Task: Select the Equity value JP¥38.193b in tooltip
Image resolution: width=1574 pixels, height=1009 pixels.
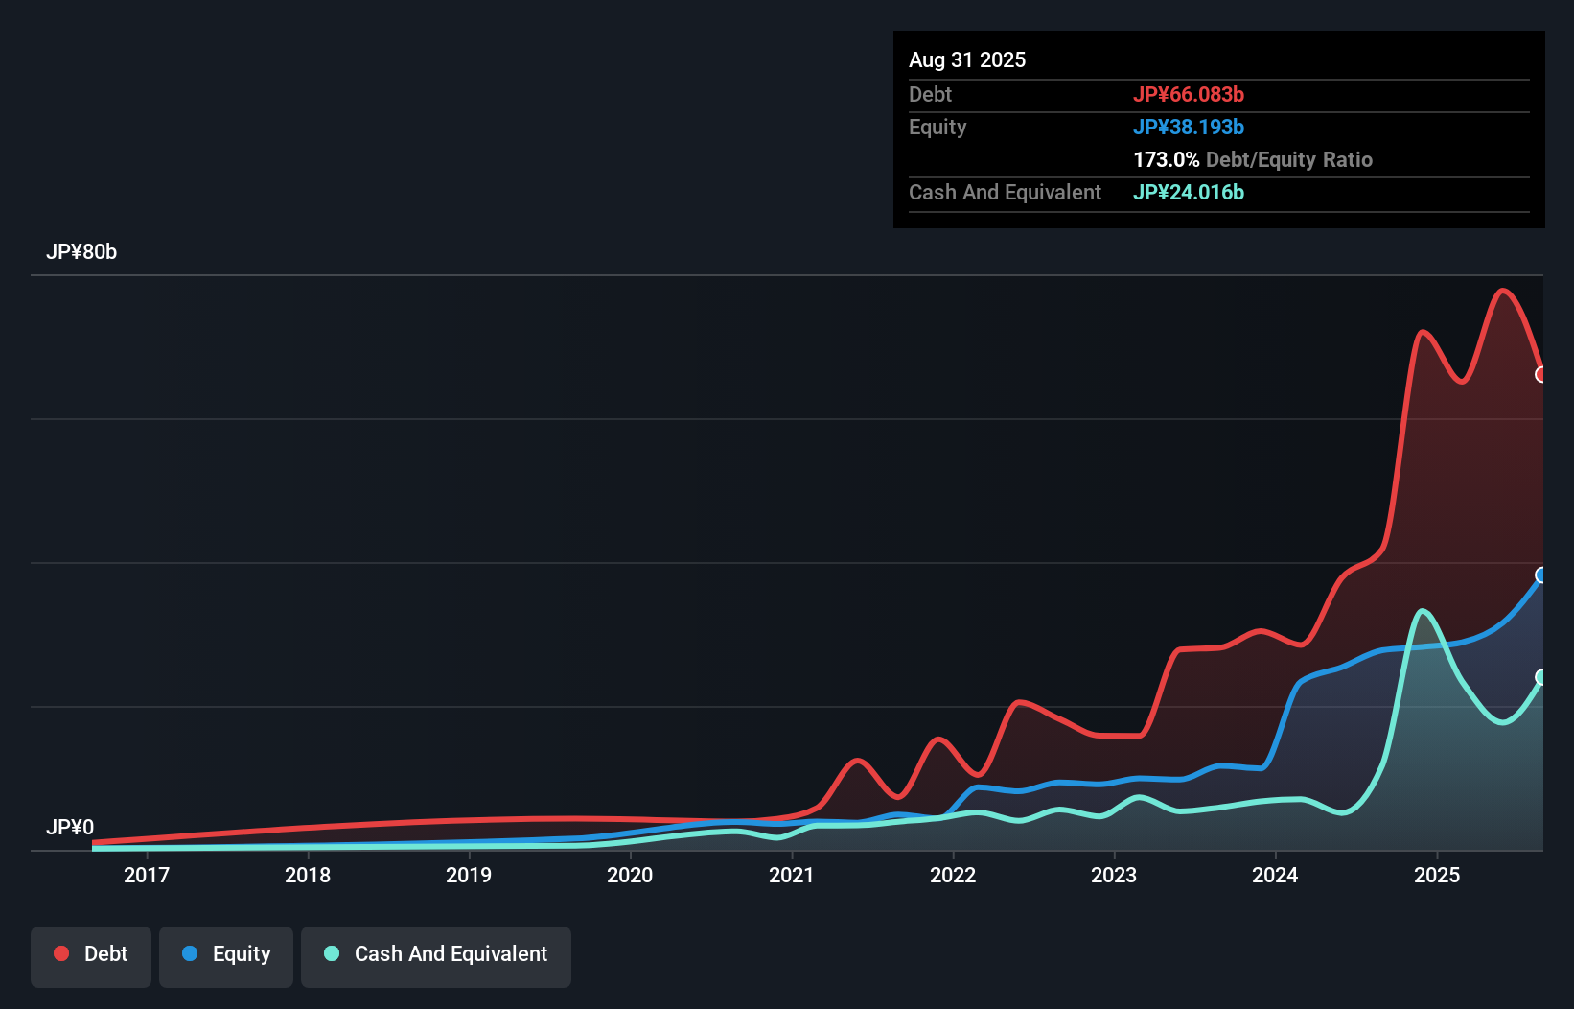Action: tap(1189, 127)
